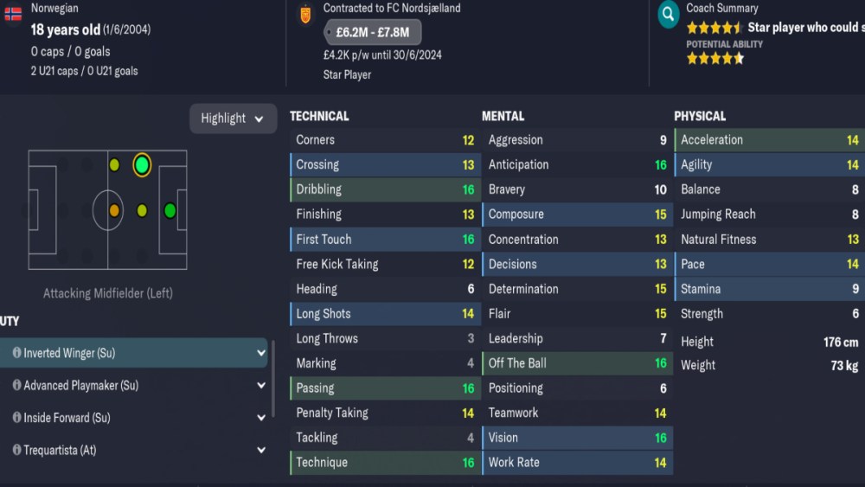This screenshot has width=865, height=487.
Task: Open the Coach Summary magnifier icon
Action: point(669,15)
